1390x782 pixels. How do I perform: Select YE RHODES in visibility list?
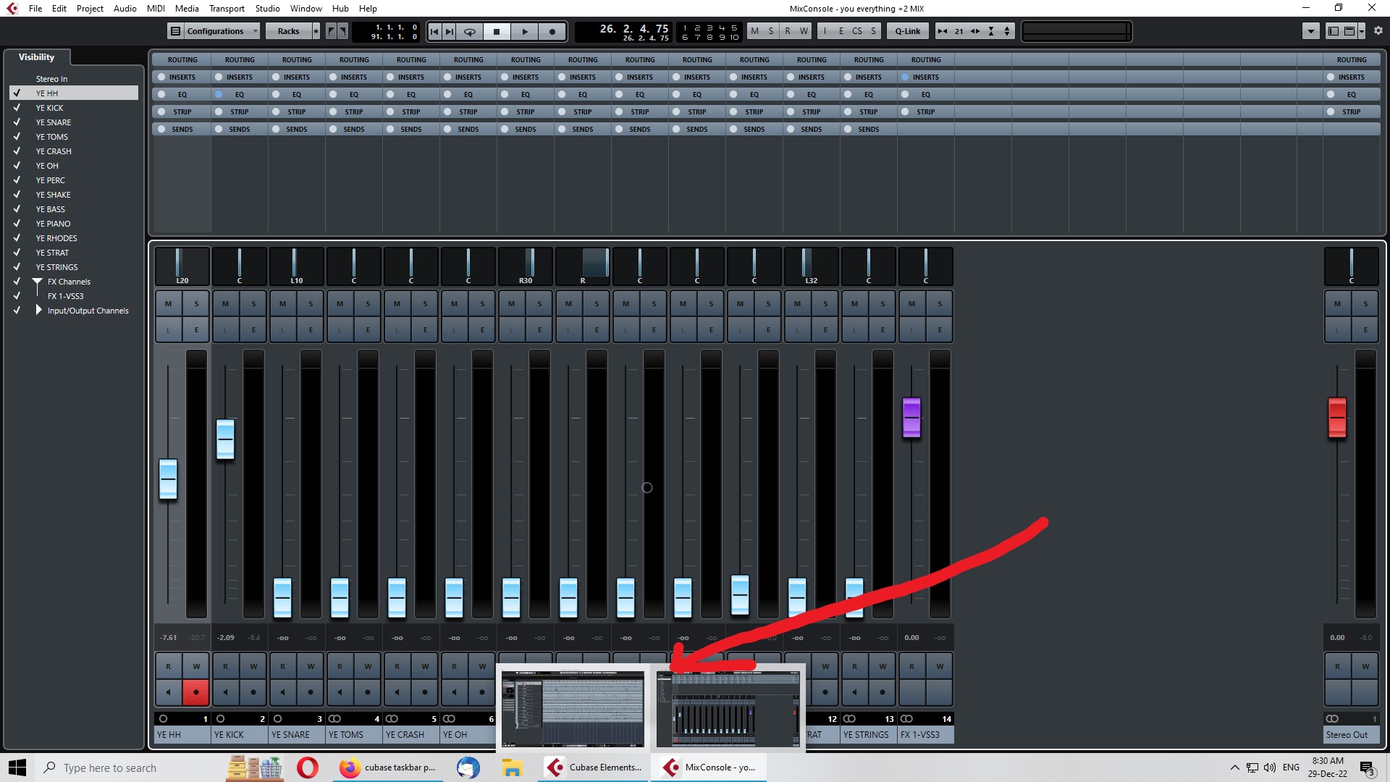56,238
